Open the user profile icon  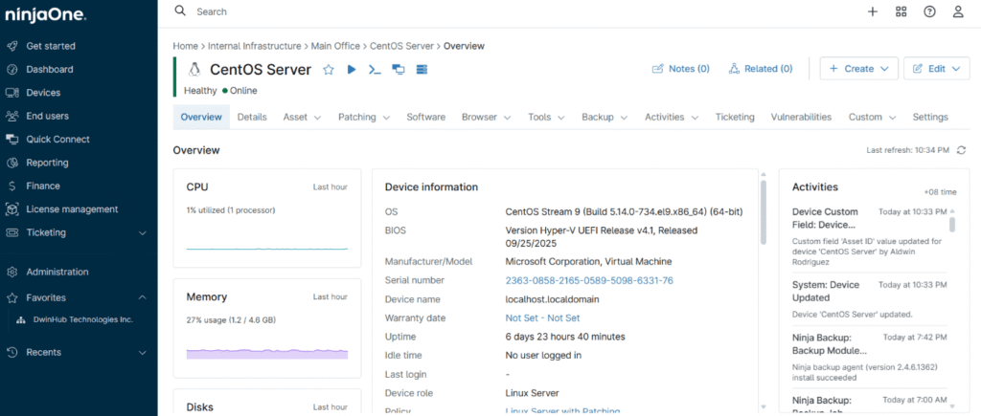[x=958, y=11]
